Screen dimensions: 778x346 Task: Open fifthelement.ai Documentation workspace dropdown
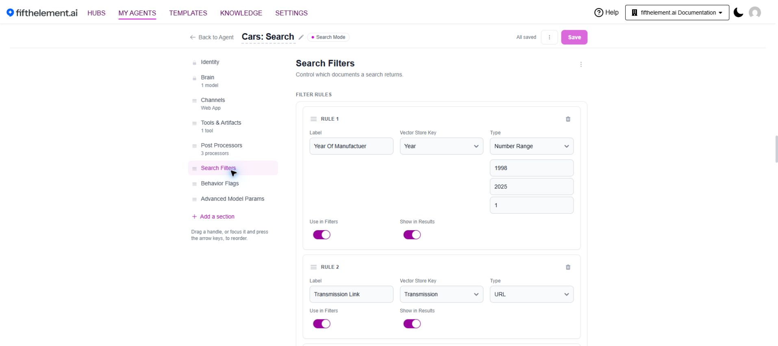(x=677, y=13)
